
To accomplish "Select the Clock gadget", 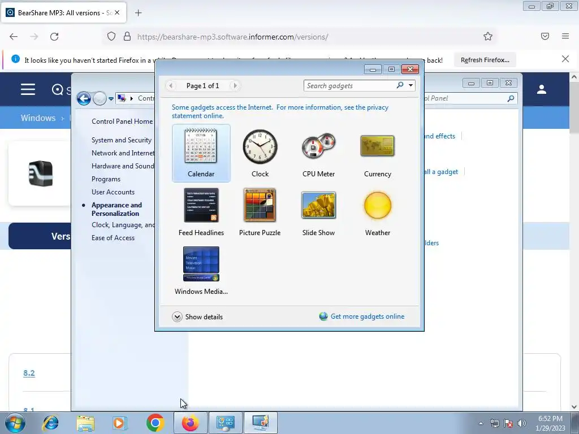I will tap(260, 153).
